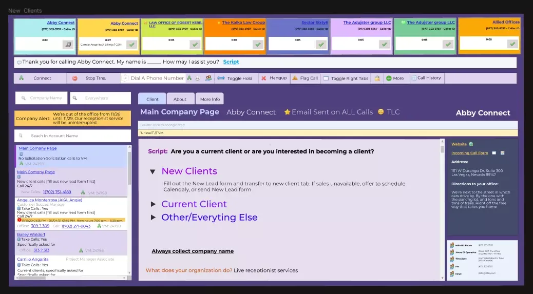Viewport: 533px width, 294px height.
Task: Click checkmark on The Kalka Law Group card
Action: click(x=258, y=45)
